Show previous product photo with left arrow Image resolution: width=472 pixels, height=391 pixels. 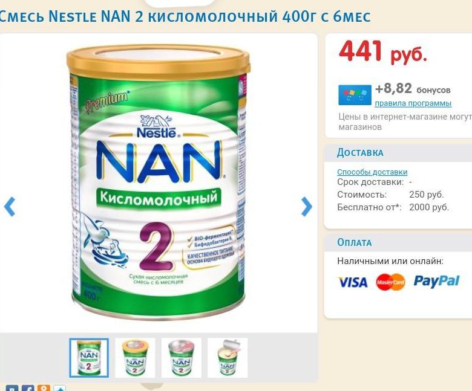point(10,207)
